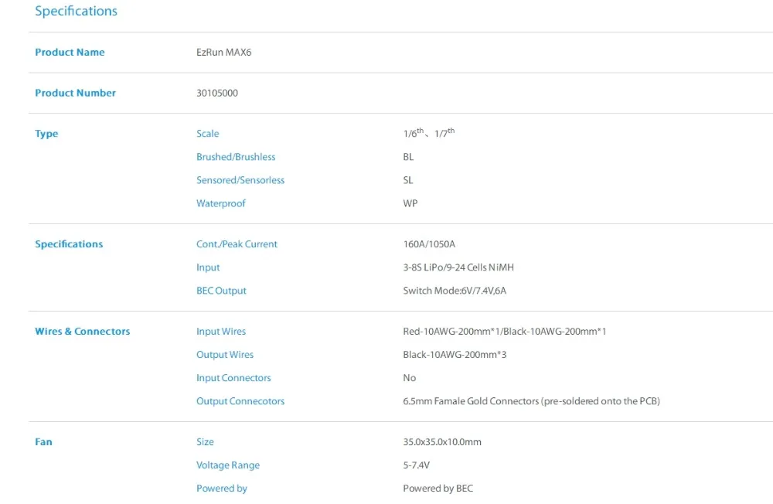This screenshot has width=773, height=504.
Task: Click the Wires & Connectors section label
Action: (83, 332)
